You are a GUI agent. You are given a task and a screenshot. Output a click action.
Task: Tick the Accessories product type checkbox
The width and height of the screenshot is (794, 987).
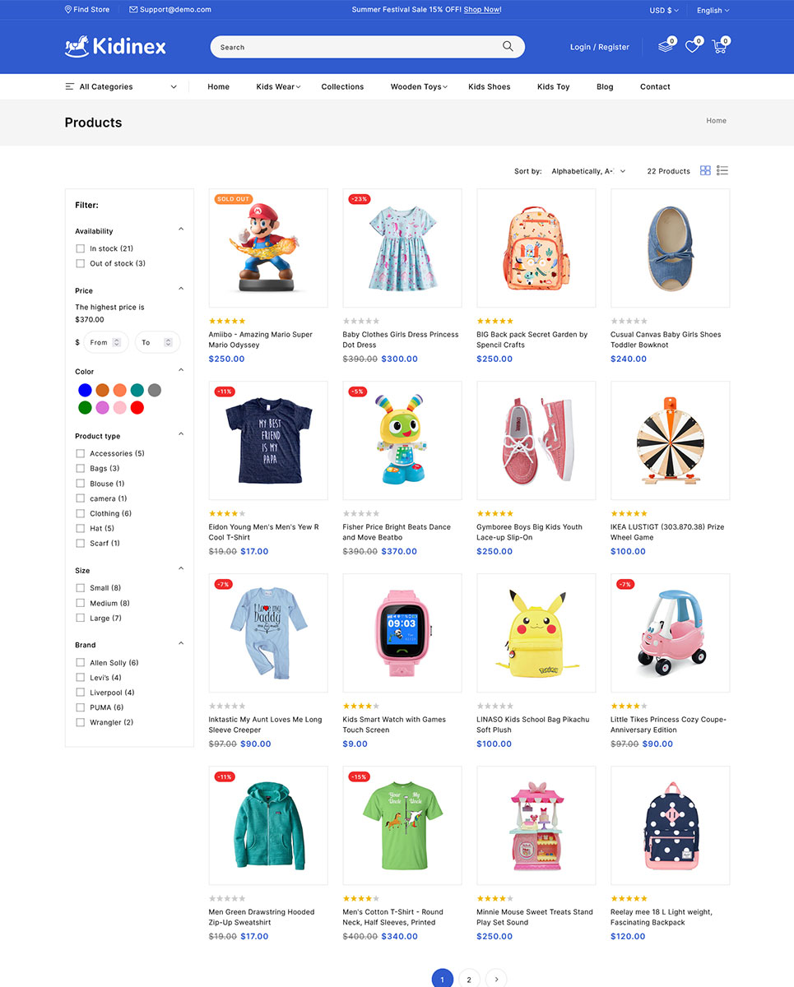(x=81, y=453)
